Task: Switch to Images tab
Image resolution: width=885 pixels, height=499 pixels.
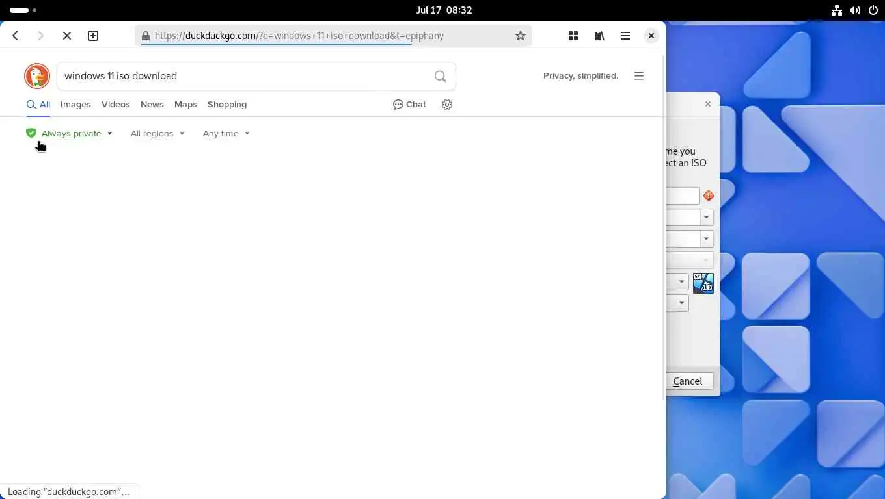Action: coord(75,105)
